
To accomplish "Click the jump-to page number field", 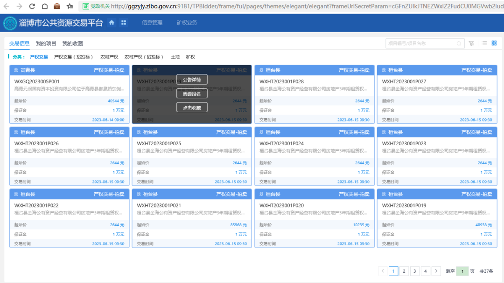I will click(x=462, y=271).
